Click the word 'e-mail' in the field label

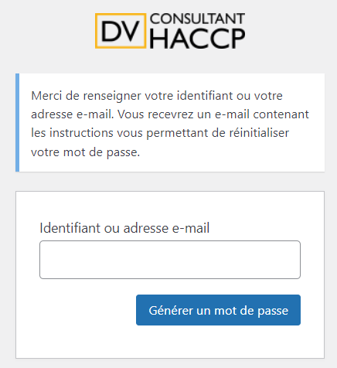click(191, 228)
